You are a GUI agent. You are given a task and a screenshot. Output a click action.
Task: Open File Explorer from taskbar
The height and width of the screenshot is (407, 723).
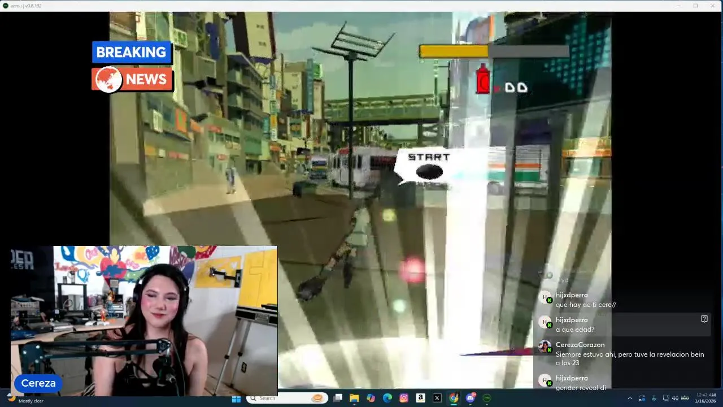(x=354, y=398)
